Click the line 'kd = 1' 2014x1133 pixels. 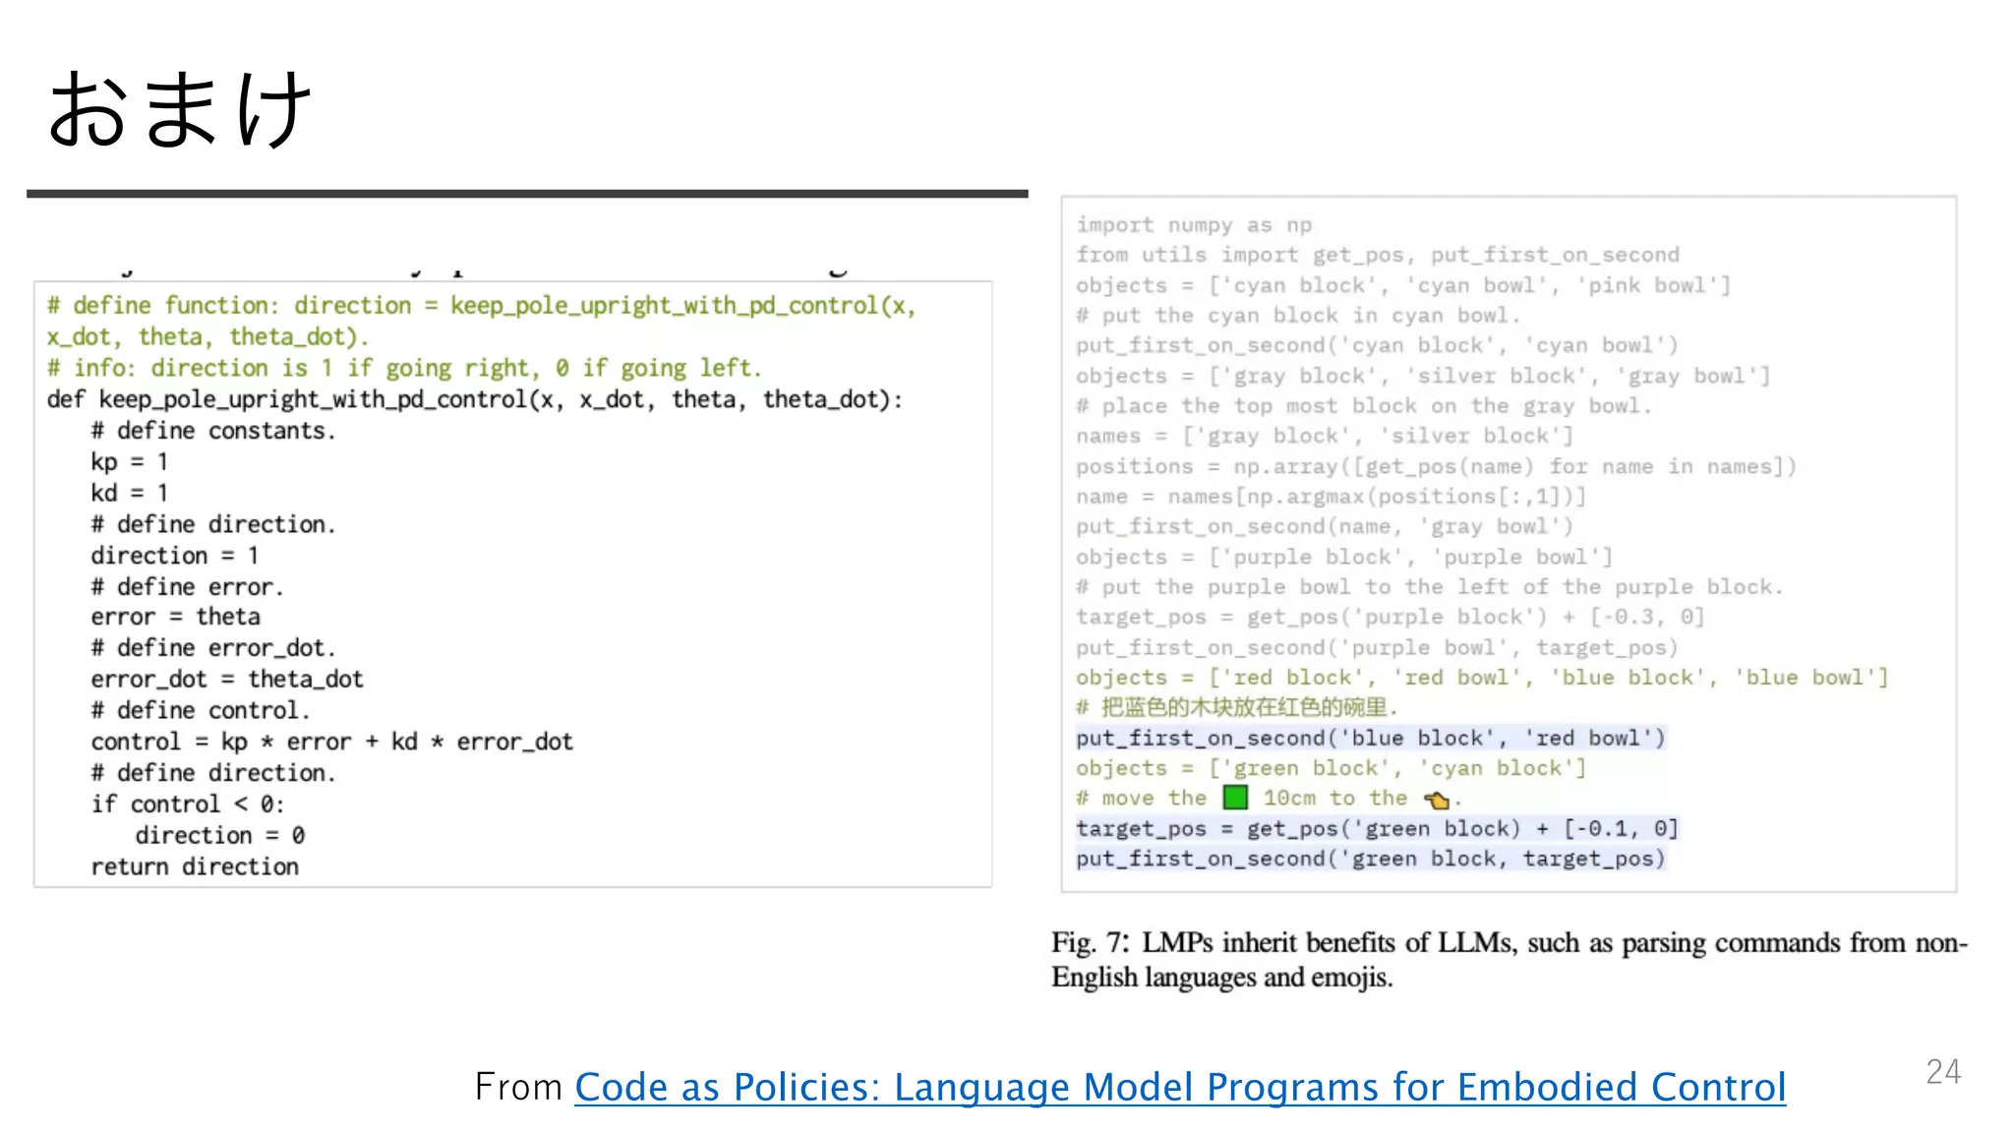click(x=129, y=493)
